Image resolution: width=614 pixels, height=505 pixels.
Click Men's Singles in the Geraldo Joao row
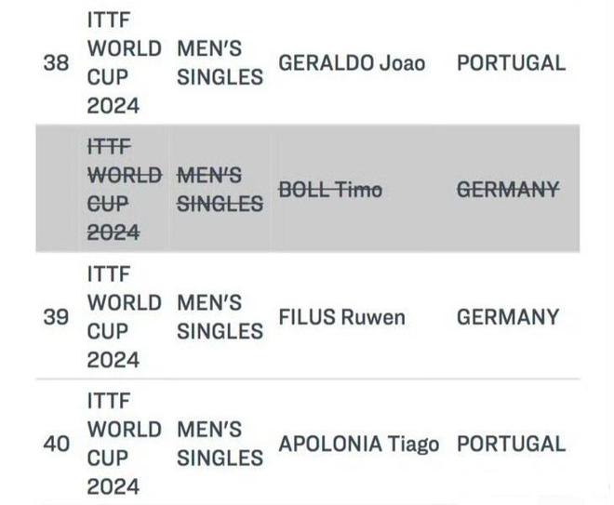[x=220, y=63]
